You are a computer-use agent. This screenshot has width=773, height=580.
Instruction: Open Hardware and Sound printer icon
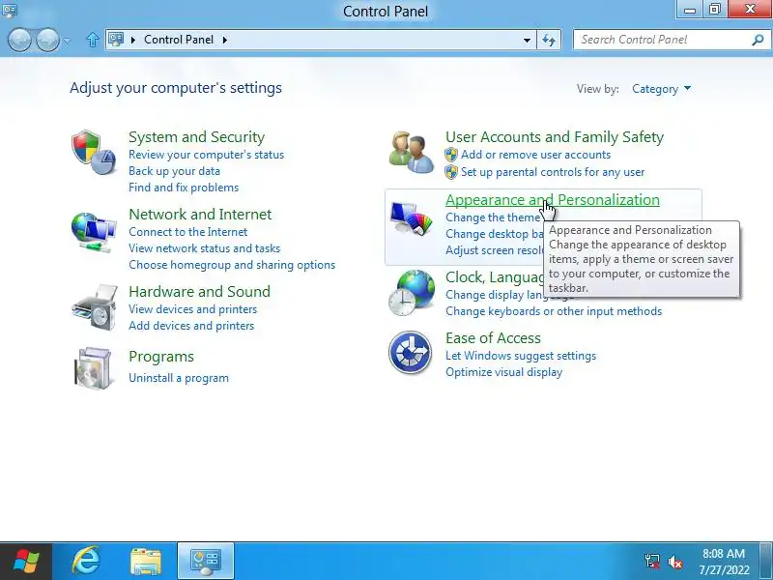tap(95, 307)
